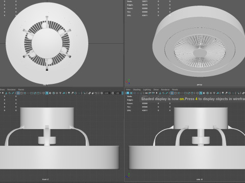Viewport: 245px width, 183px height.
Task: Click smooth shade all in the front view toolbar
Action: 47,93
